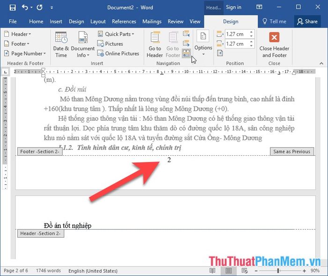
Task: Switch to Print Layout view
Action: click(x=229, y=271)
